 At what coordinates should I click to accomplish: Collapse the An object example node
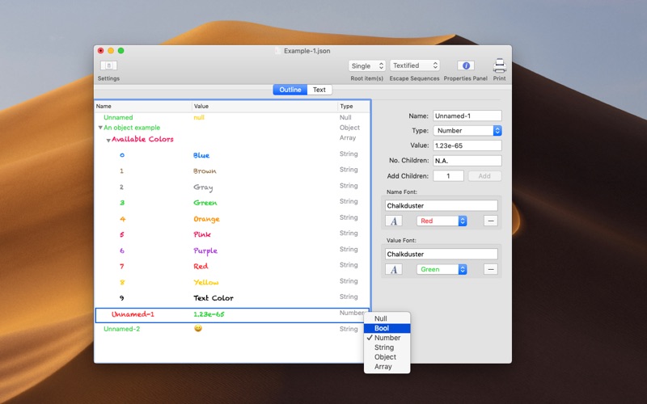[100, 128]
